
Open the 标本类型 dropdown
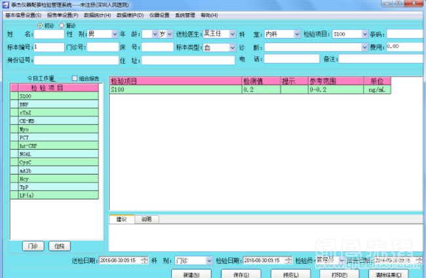pyautogui.click(x=233, y=48)
